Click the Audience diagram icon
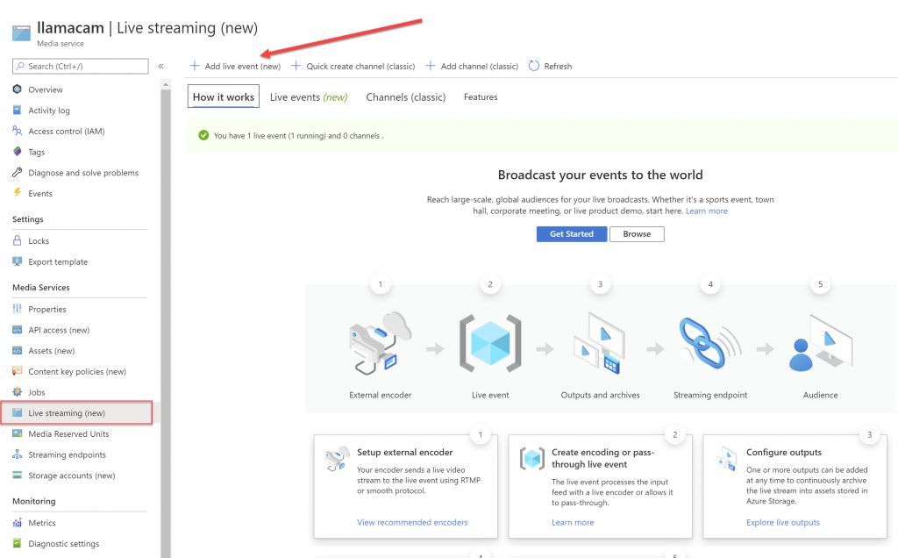This screenshot has height=558, width=898. (x=820, y=343)
